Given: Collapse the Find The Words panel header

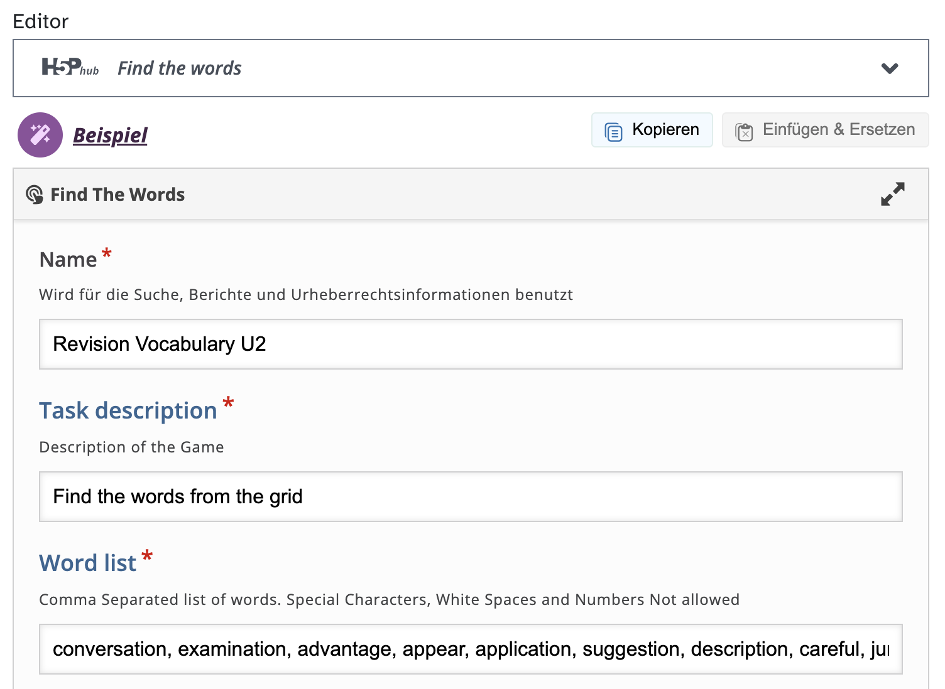Looking at the screenshot, I should click(440, 195).
